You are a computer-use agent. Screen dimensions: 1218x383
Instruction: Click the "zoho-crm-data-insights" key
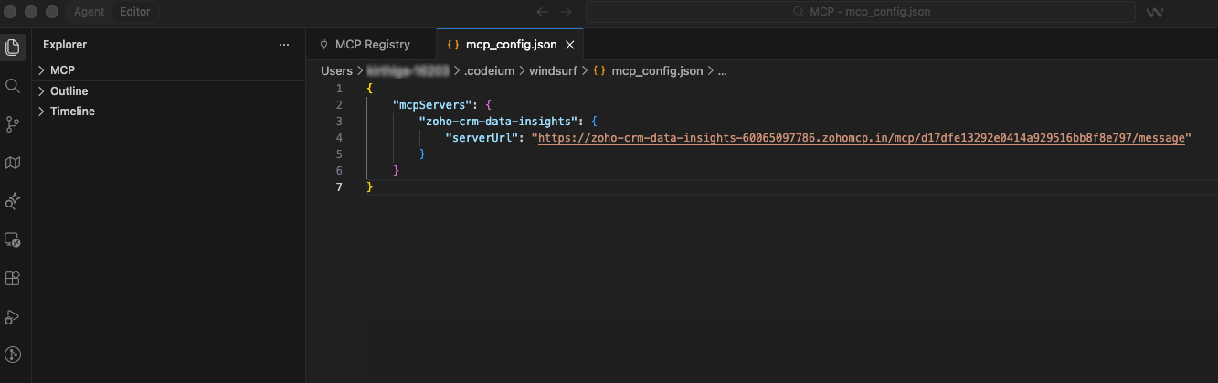click(x=498, y=121)
